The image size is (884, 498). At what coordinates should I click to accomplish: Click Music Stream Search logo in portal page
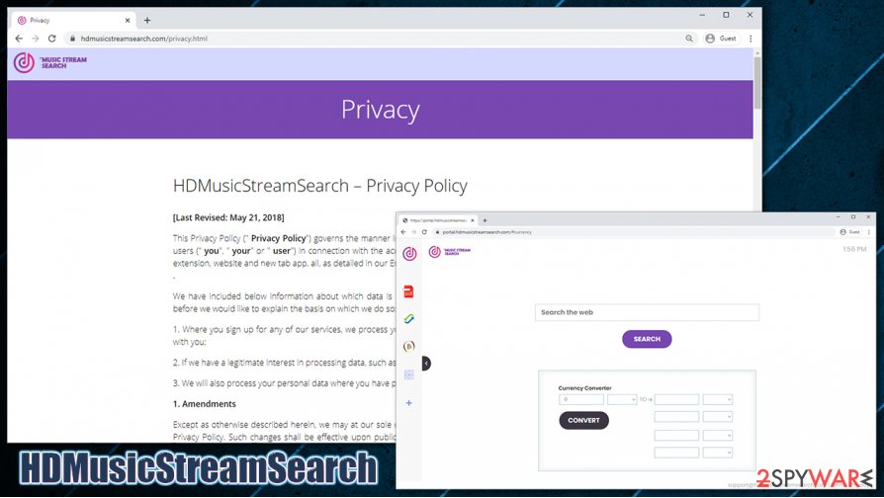click(449, 252)
